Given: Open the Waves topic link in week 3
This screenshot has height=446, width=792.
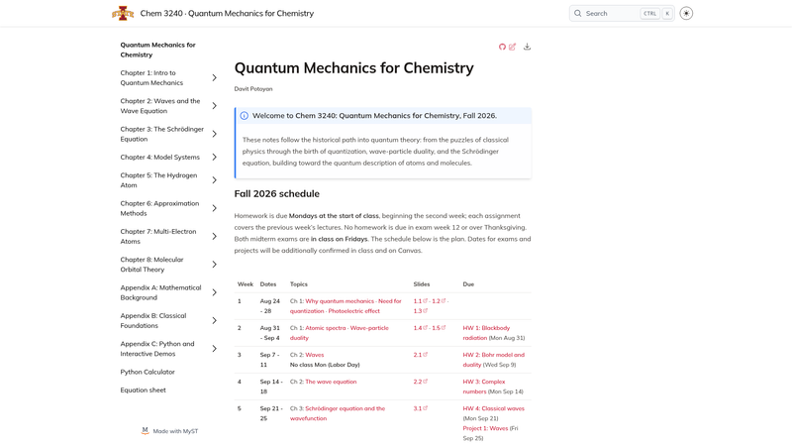Looking at the screenshot, I should point(314,355).
